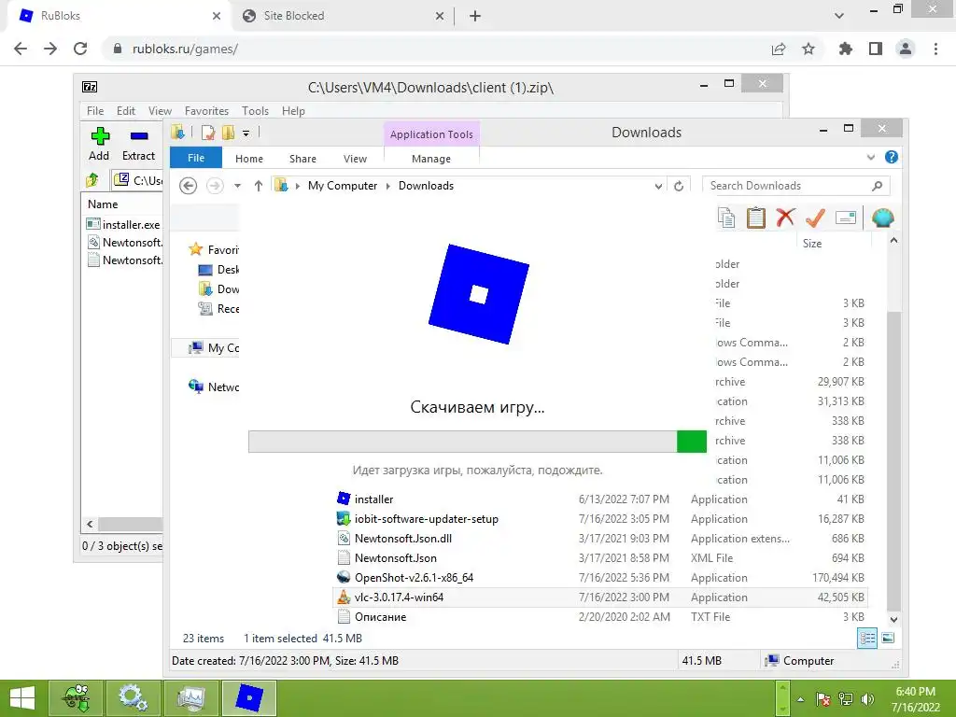Screen dimensions: 956x717
Task: Switch to the RuBloks browser tab
Action: 119,16
